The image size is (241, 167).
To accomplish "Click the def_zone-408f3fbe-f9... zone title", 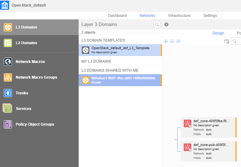I will (x=211, y=121).
